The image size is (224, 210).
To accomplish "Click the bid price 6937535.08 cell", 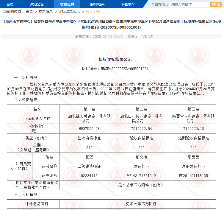I will click(86, 128).
